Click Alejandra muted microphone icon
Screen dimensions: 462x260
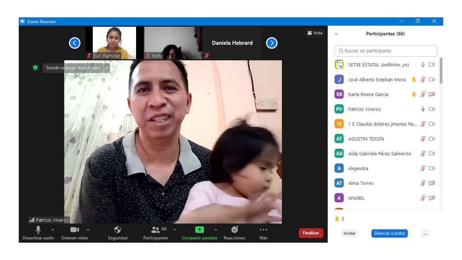[423, 168]
